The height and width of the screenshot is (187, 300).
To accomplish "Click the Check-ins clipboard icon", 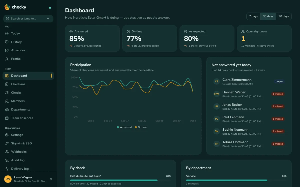I will pyautogui.click(x=7, y=84).
